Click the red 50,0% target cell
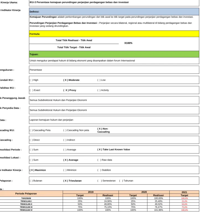The height and width of the screenshot is (214, 201). pos(184,204)
